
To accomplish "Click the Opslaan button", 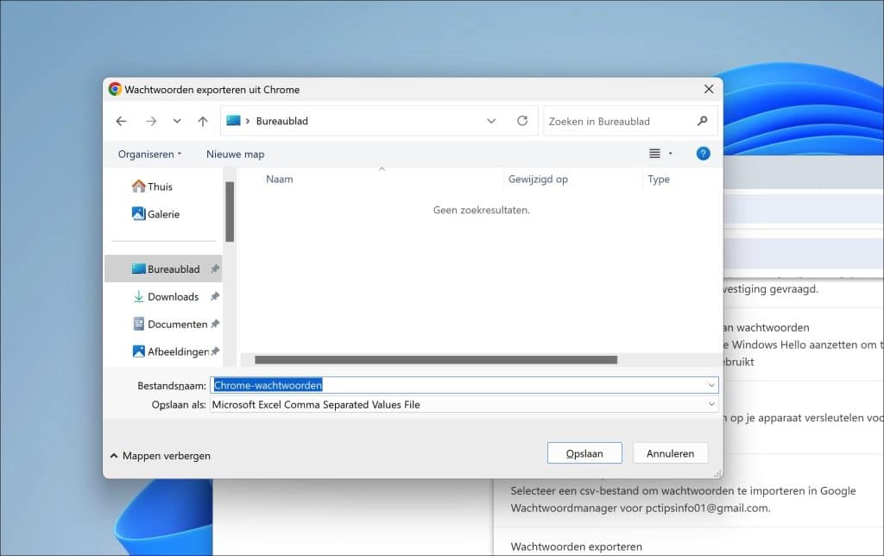I will (x=584, y=453).
